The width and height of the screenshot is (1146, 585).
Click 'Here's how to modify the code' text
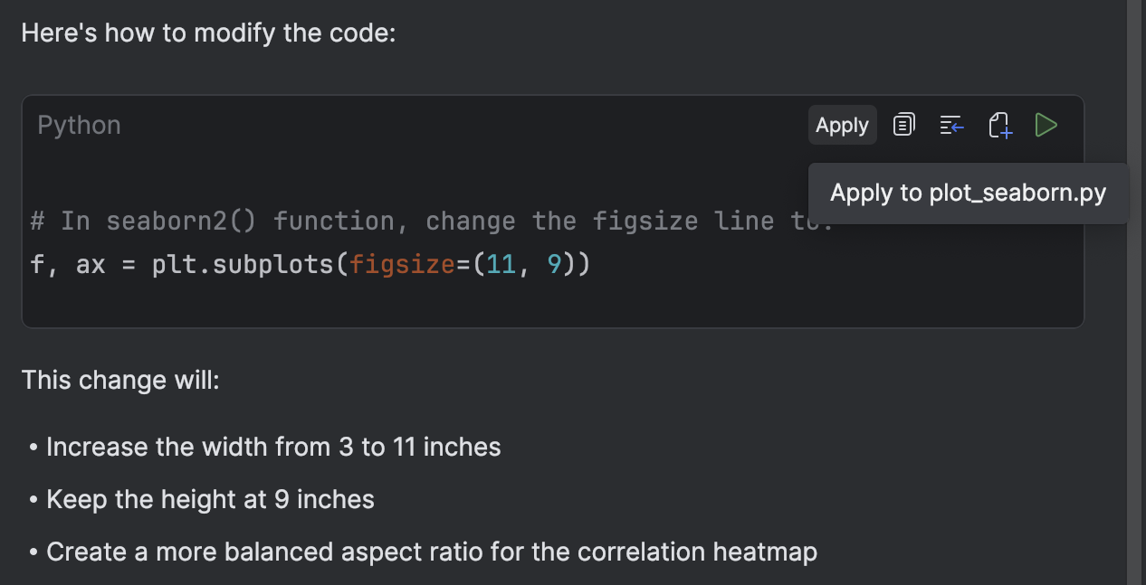click(208, 33)
